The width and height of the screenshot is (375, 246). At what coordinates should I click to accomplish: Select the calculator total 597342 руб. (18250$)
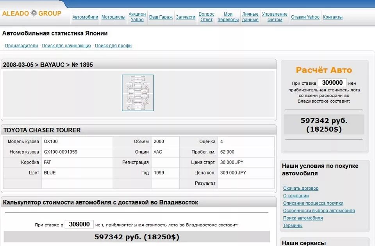137,237
